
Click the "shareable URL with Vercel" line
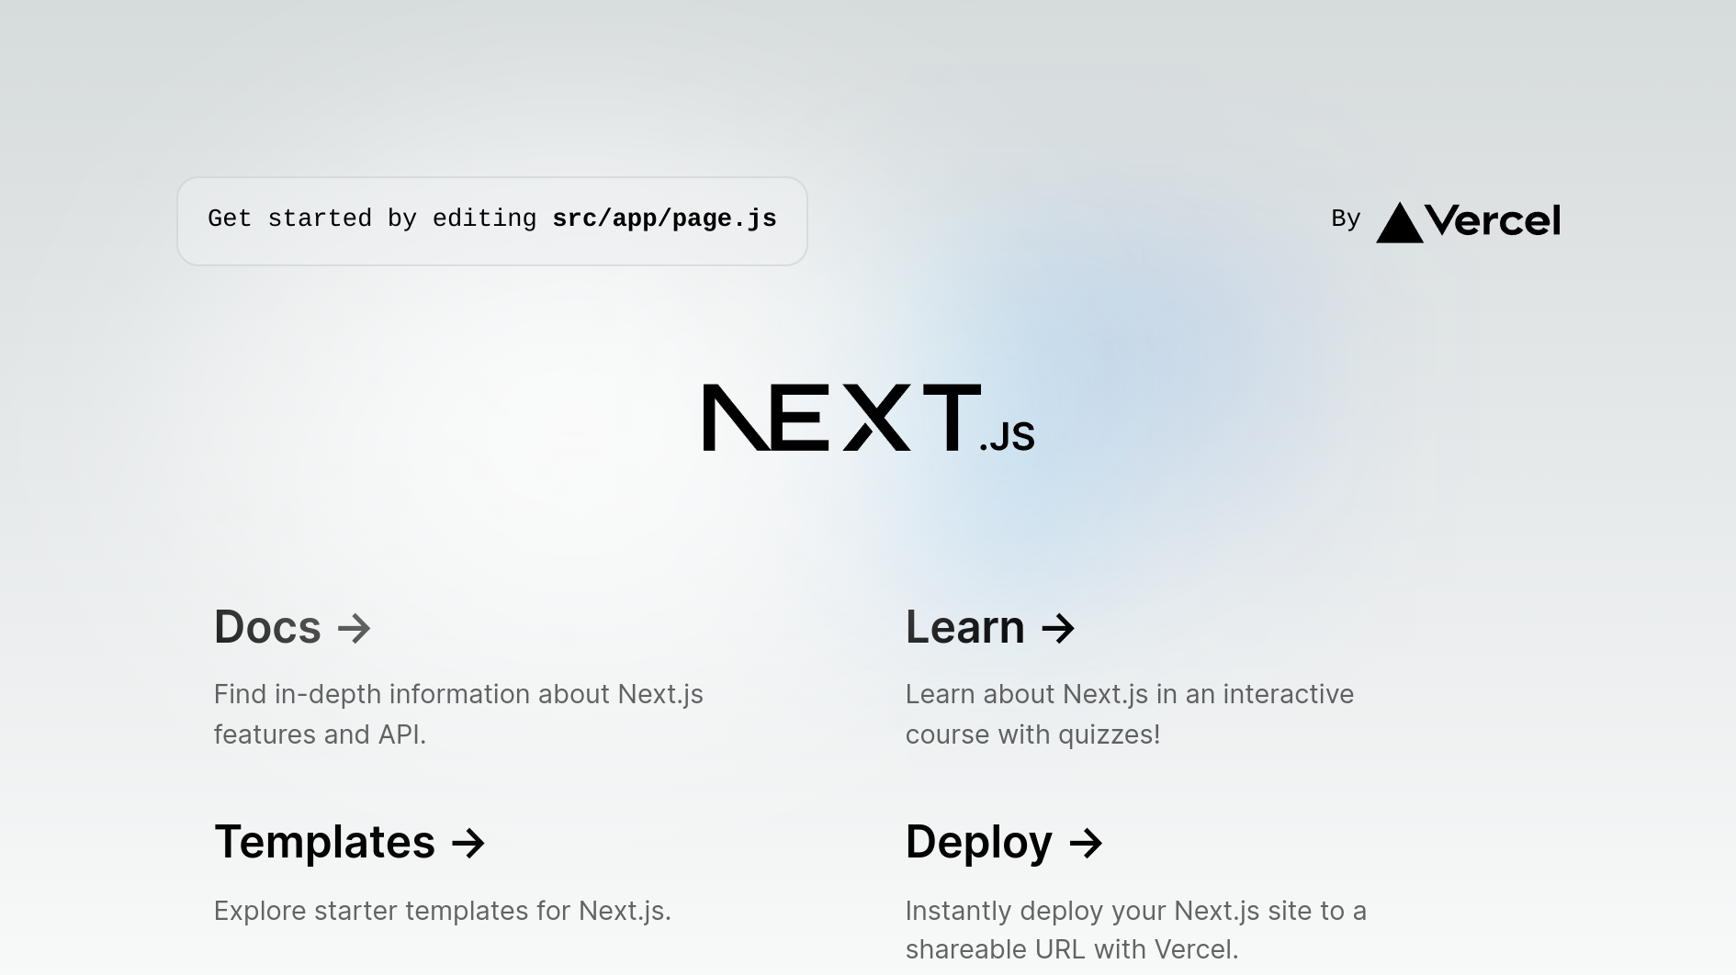(x=1072, y=949)
